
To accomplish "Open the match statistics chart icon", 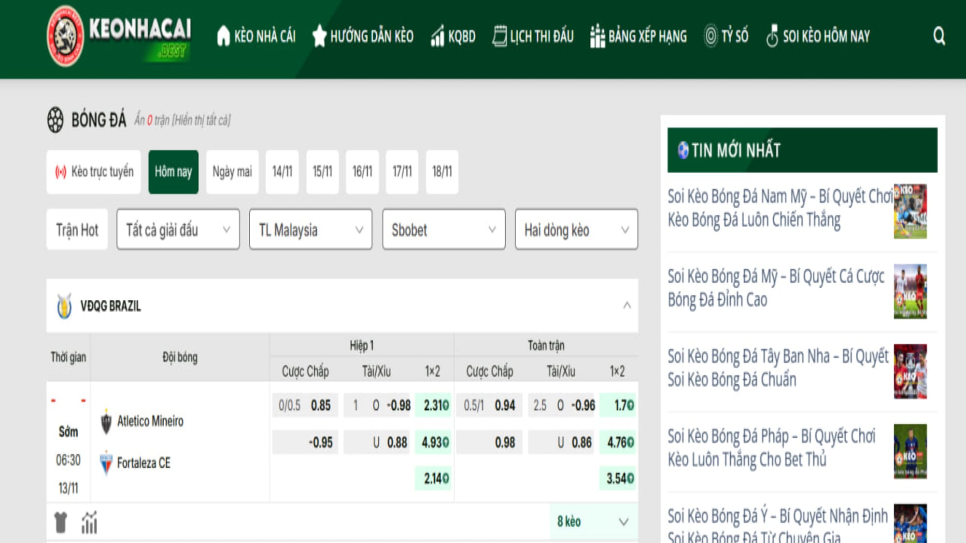I will [x=89, y=522].
